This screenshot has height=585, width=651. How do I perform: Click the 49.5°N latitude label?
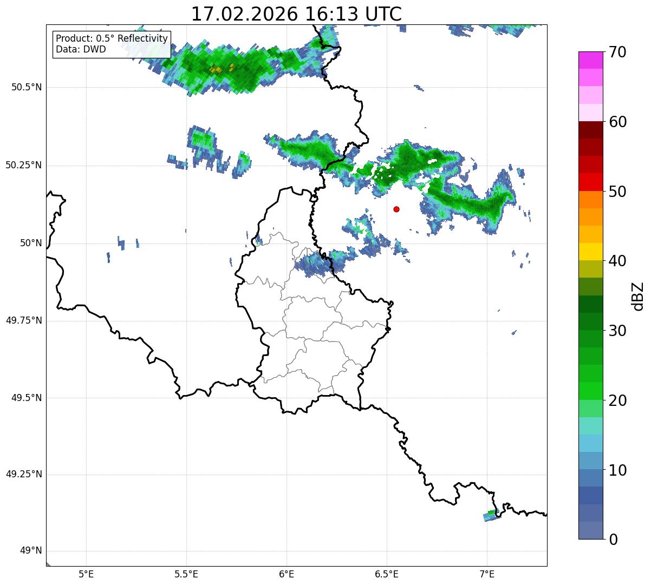click(26, 398)
